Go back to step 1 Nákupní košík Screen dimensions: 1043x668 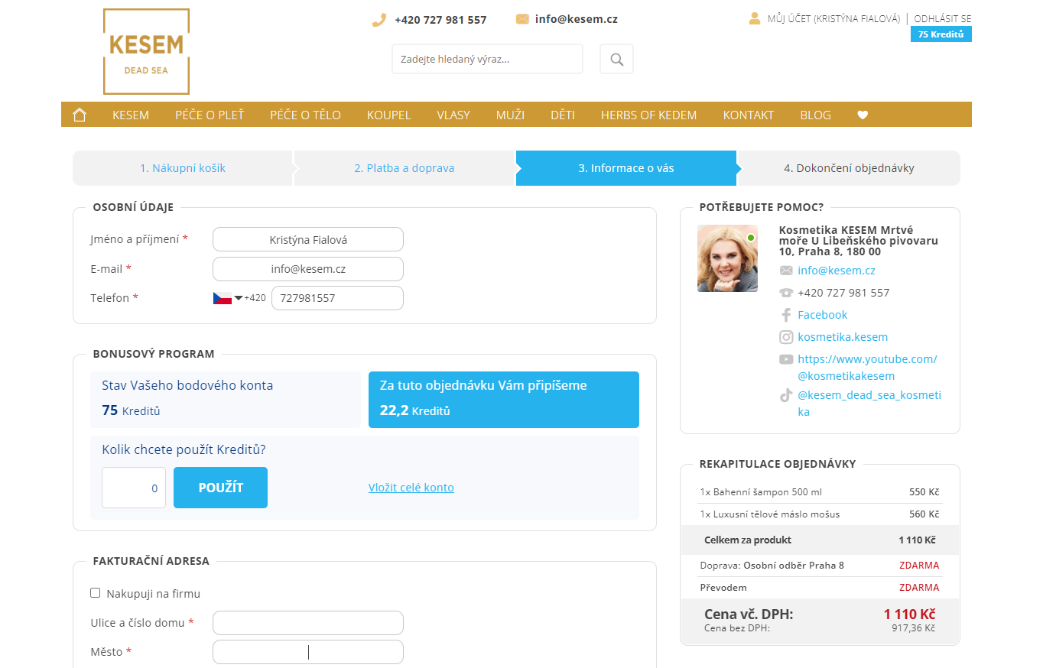(183, 168)
